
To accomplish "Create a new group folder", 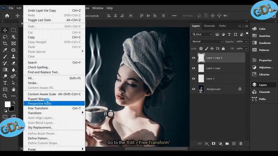I will coord(227,143).
